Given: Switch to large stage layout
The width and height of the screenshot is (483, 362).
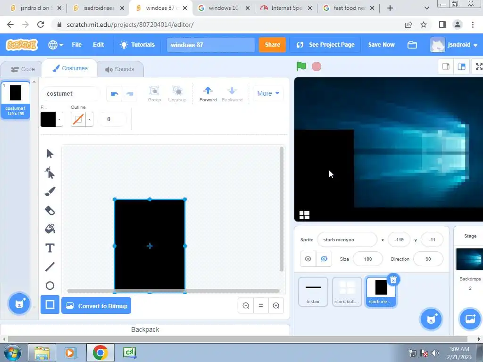Looking at the screenshot, I should coord(461,66).
